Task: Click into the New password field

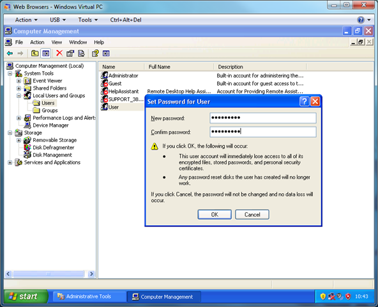Action: click(263, 118)
